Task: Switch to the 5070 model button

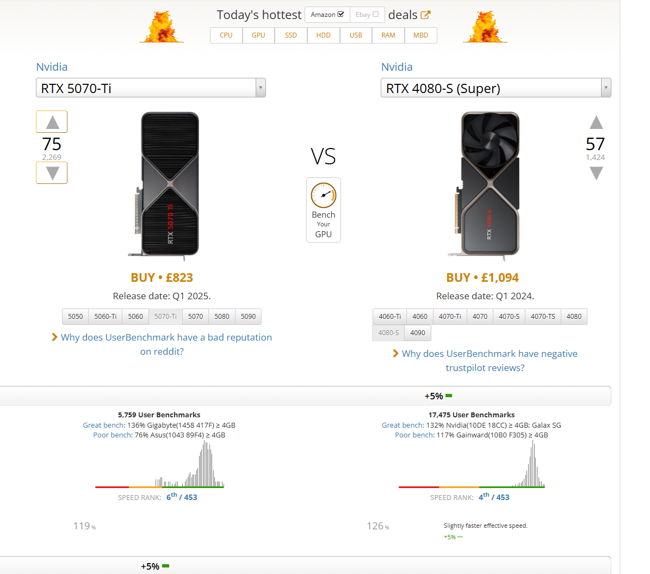Action: [196, 317]
